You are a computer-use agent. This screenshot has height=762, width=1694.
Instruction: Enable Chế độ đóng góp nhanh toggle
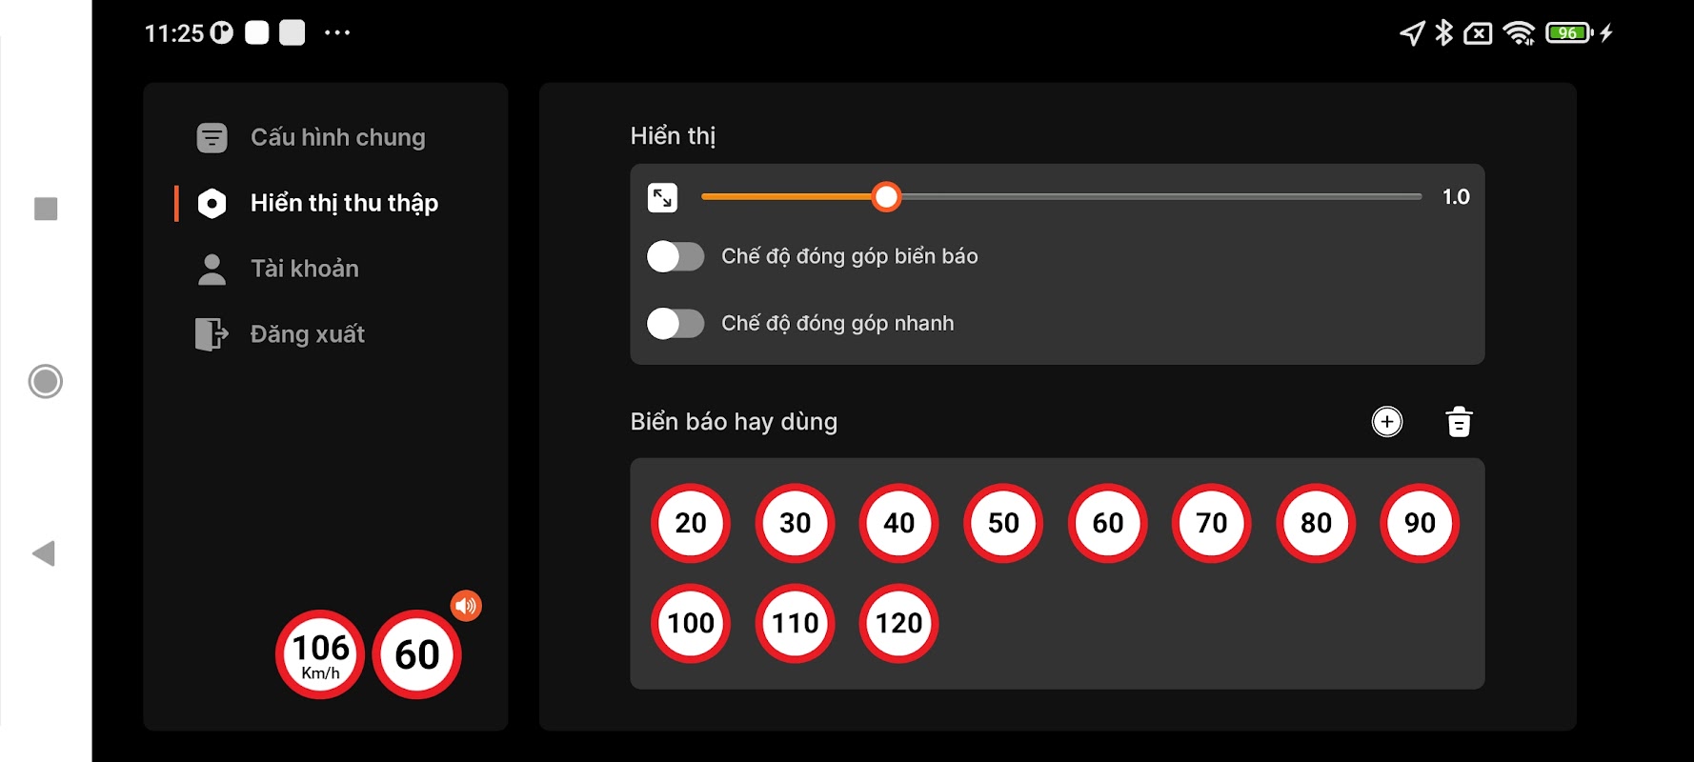(x=675, y=323)
